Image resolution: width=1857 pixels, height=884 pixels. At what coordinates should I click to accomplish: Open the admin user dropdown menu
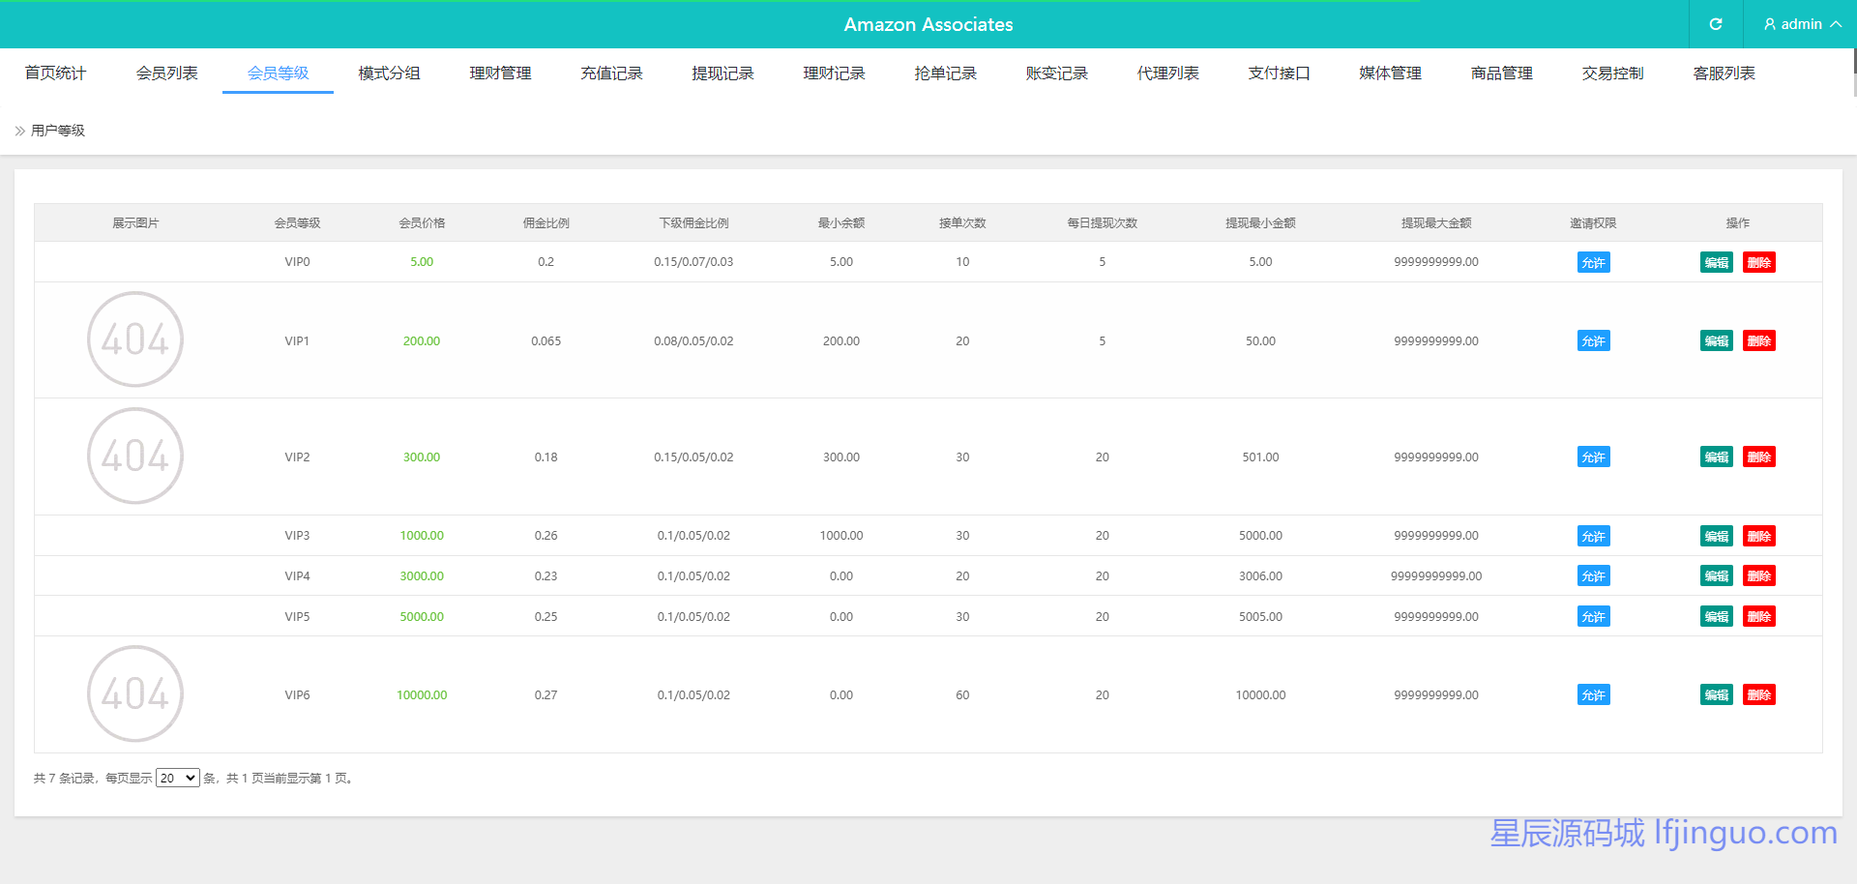[x=1801, y=24]
